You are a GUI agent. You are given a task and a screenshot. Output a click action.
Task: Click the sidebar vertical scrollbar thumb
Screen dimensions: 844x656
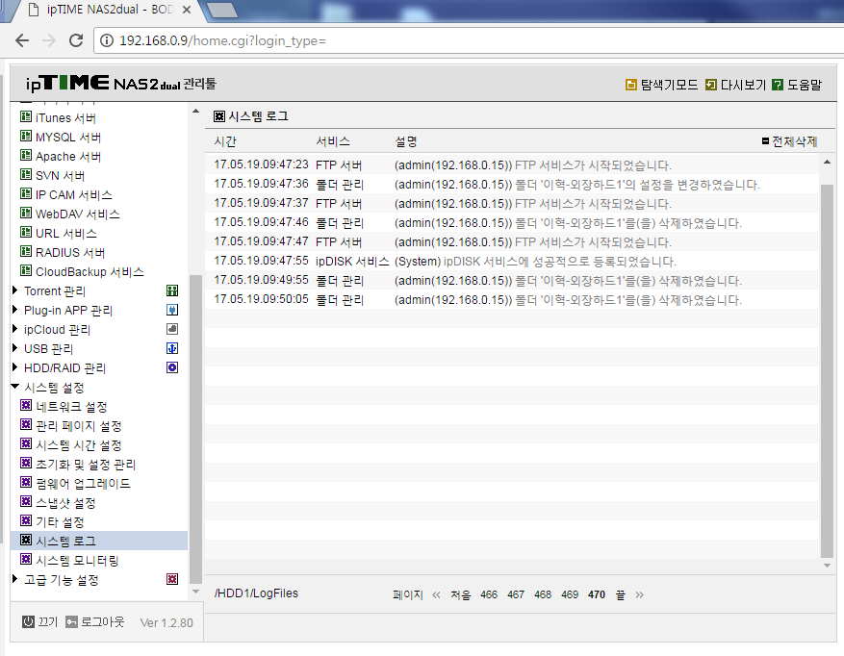(x=196, y=429)
